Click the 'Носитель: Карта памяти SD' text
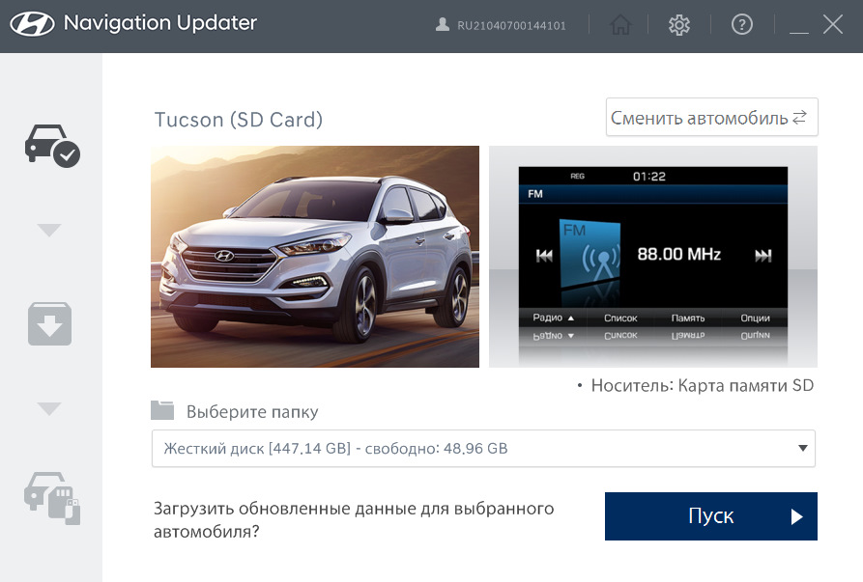The height and width of the screenshot is (582, 863). [702, 385]
